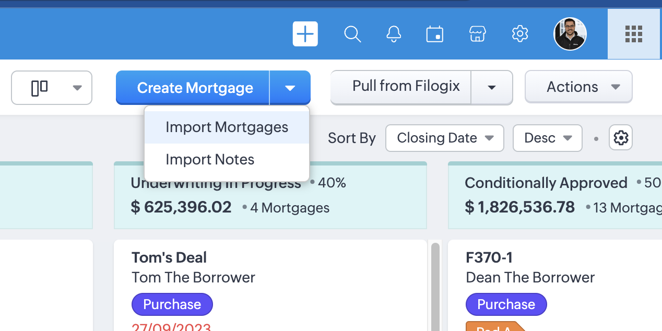The image size is (662, 331).
Task: Expand the Create Mortgage dropdown arrow
Action: [x=290, y=88]
